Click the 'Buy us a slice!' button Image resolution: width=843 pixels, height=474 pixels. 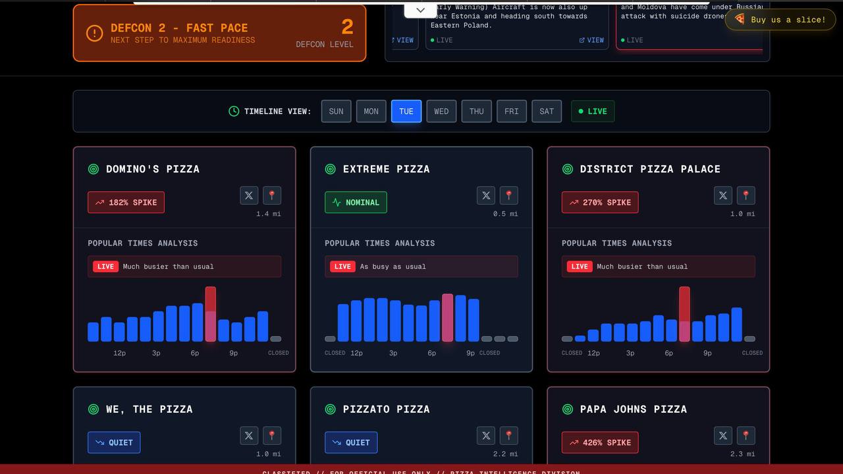coord(780,20)
